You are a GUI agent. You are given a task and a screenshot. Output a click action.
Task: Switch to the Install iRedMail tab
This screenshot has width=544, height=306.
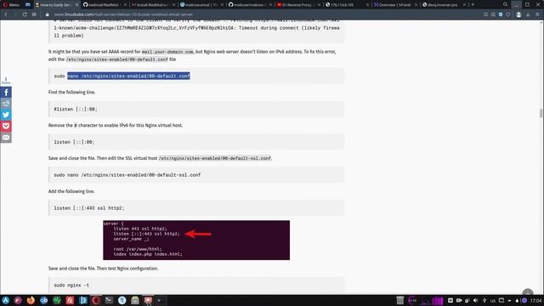point(152,5)
